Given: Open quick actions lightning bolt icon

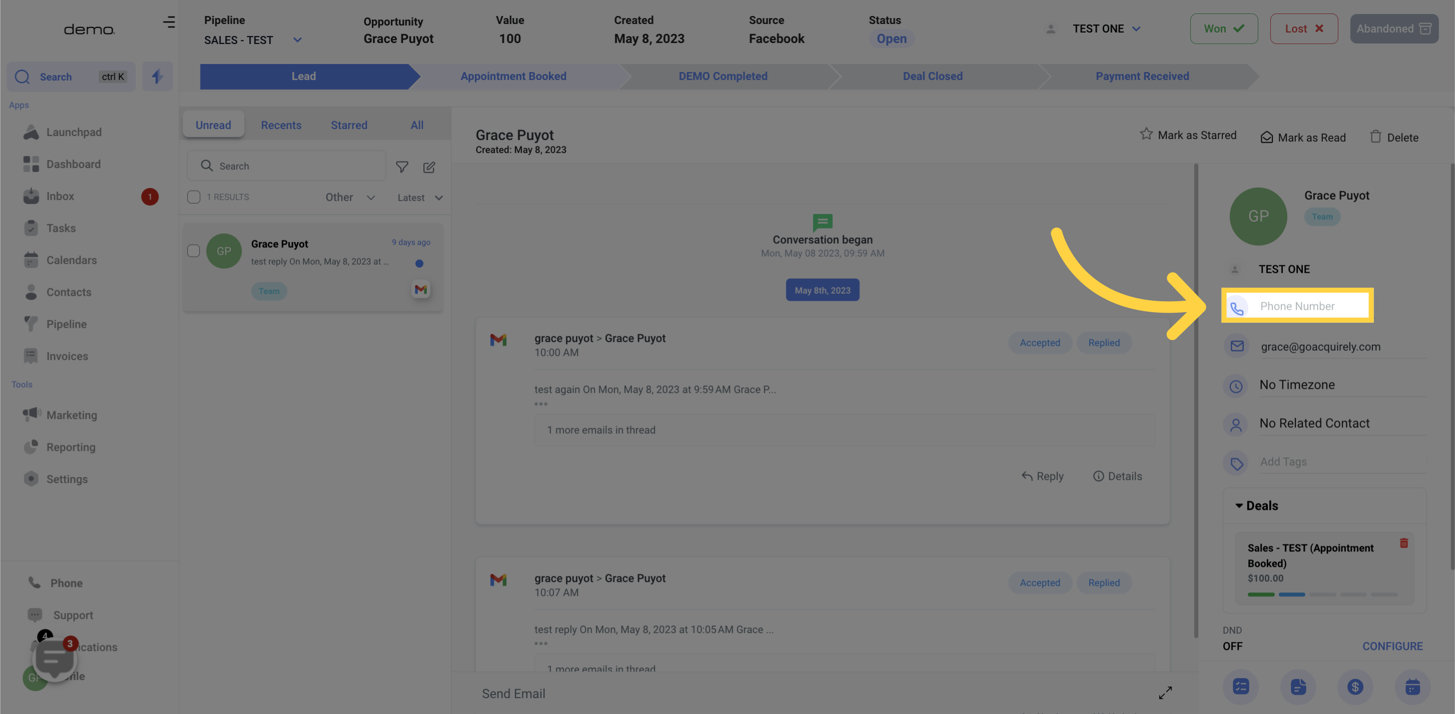Looking at the screenshot, I should (157, 76).
